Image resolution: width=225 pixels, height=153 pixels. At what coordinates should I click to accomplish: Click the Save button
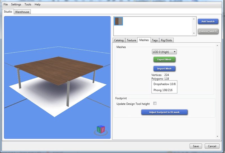point(196,146)
